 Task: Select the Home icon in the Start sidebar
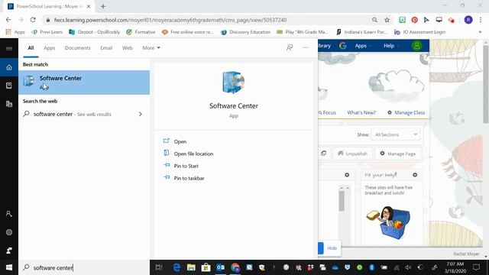tap(9, 67)
